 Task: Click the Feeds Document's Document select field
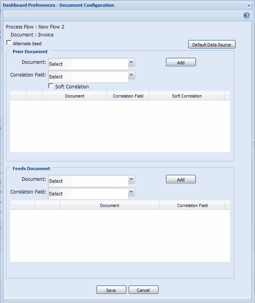click(x=88, y=181)
